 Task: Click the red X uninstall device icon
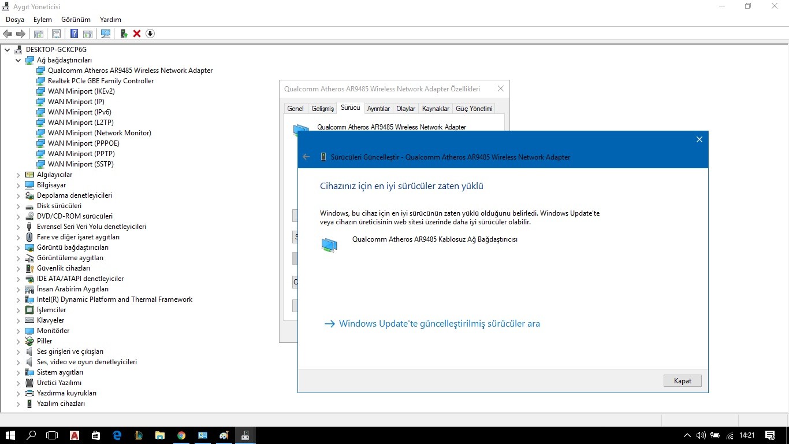[137, 34]
